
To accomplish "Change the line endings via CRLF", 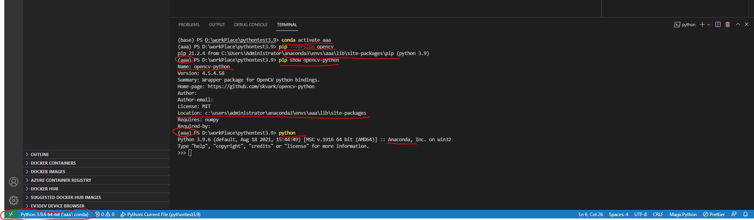I will [658, 214].
